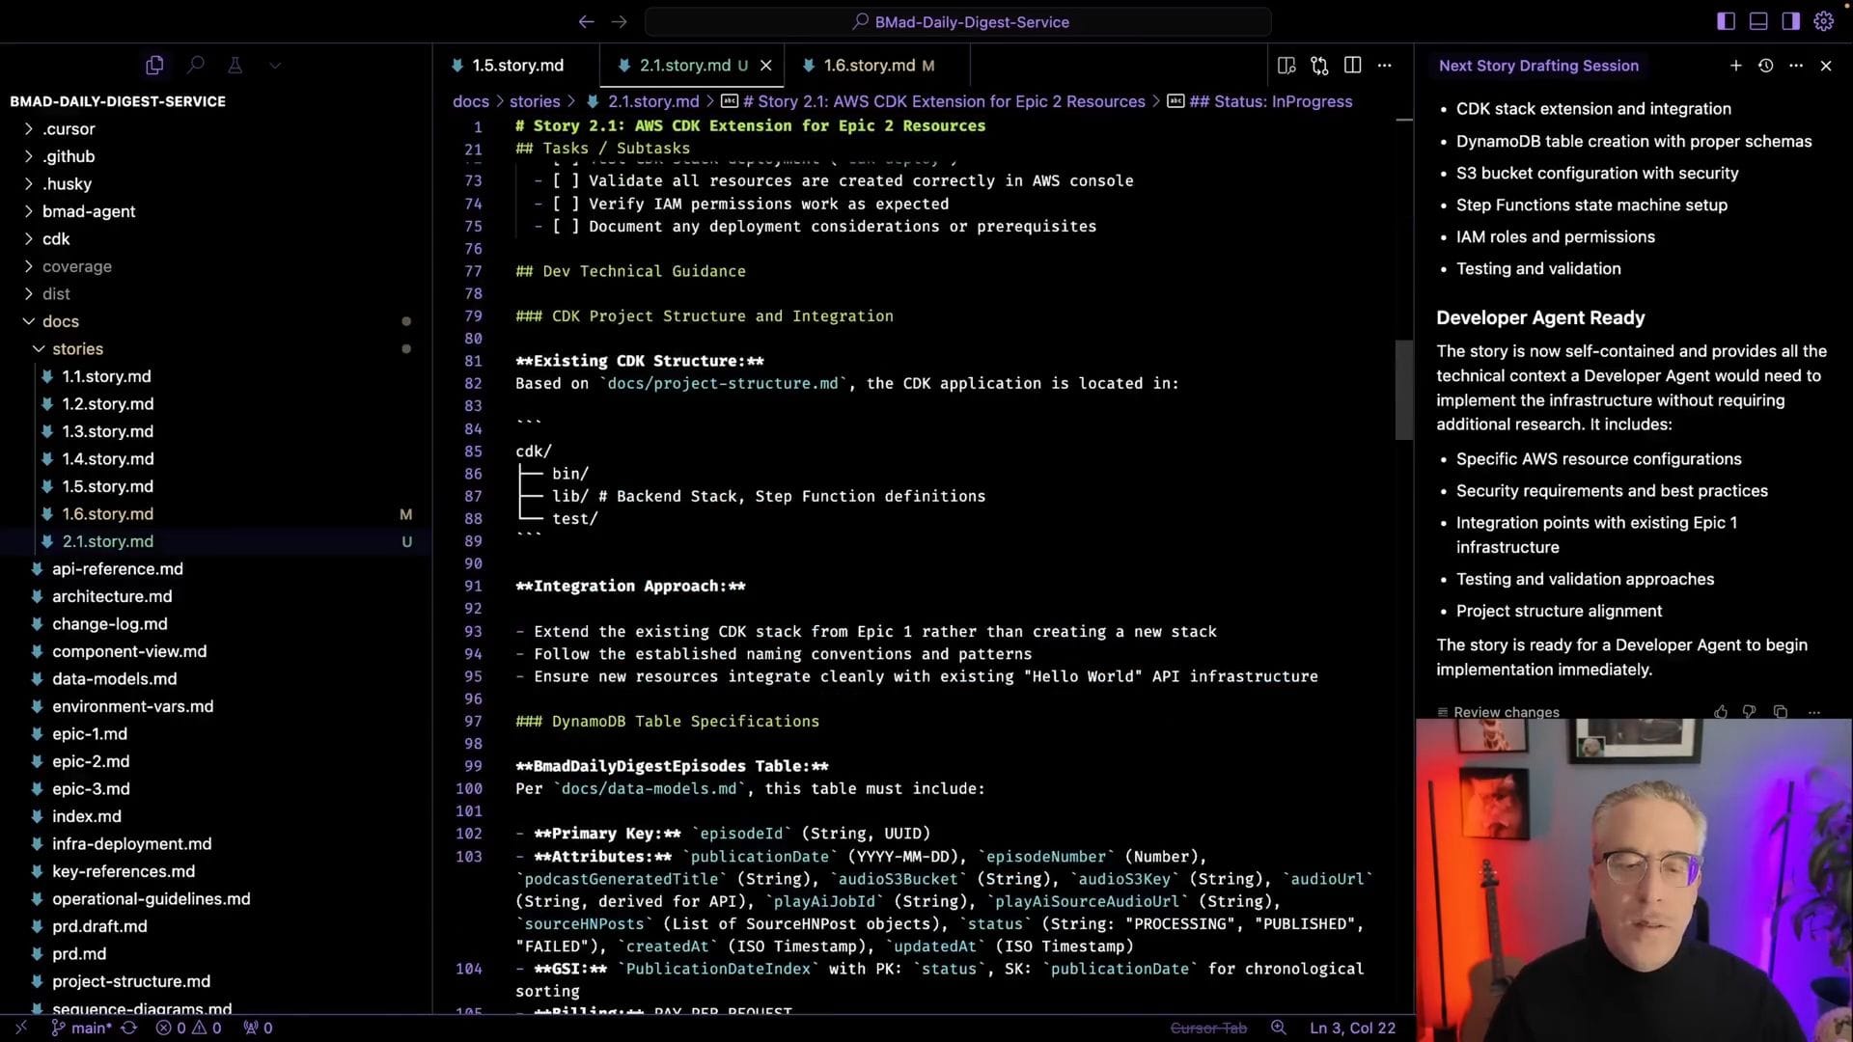
Task: Toggle the secondary sidebar layout icon
Action: [1790, 21]
